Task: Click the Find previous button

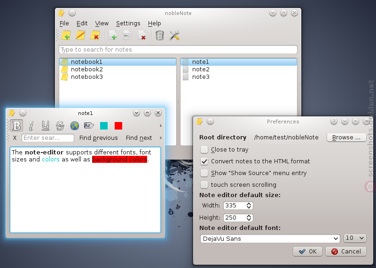Action: click(99, 138)
